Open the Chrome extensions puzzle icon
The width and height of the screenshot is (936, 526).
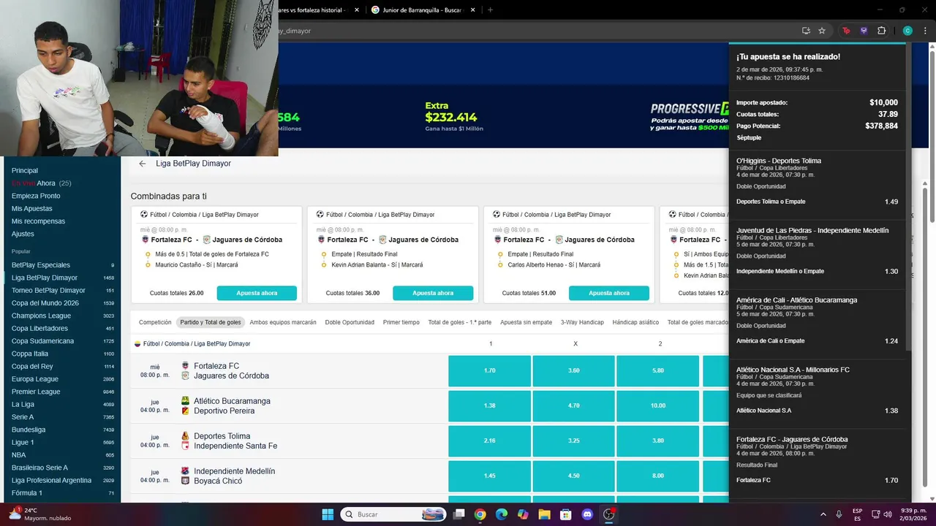point(881,31)
